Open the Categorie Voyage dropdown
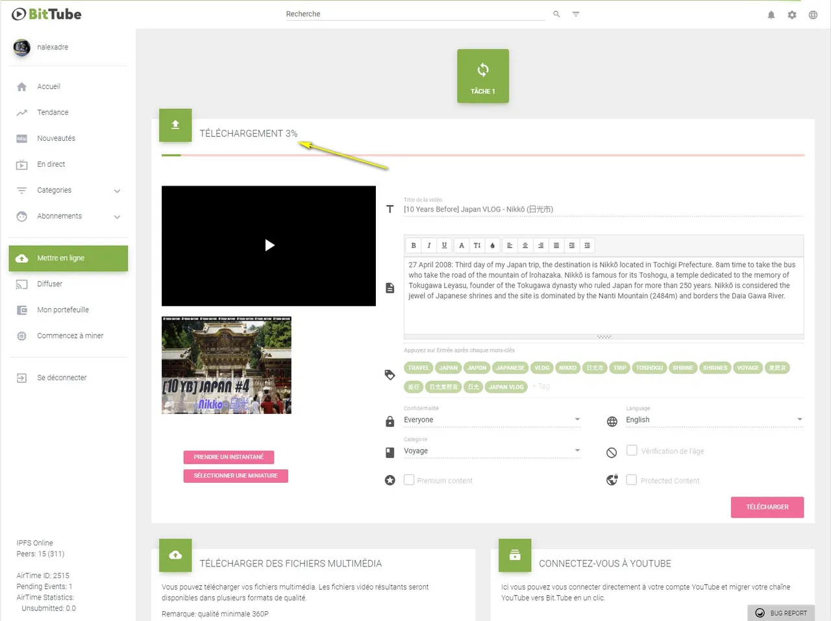The height and width of the screenshot is (621, 831). tap(492, 451)
